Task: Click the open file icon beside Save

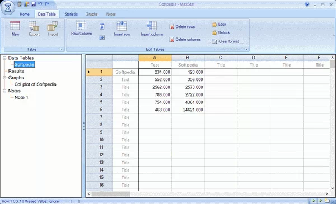Action: tap(26, 4)
